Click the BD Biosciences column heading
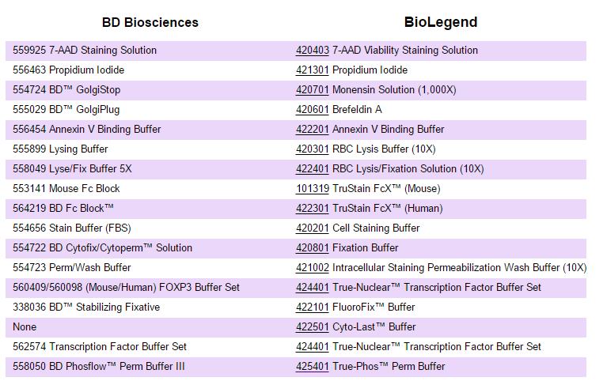This screenshot has width=603, height=381. (x=150, y=22)
